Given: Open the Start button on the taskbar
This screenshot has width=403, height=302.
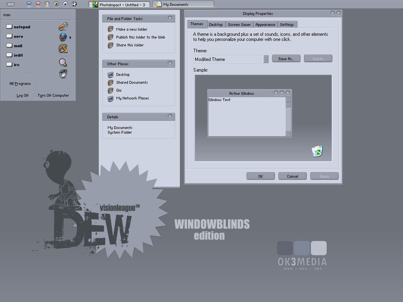Looking at the screenshot, I should pos(11,4).
